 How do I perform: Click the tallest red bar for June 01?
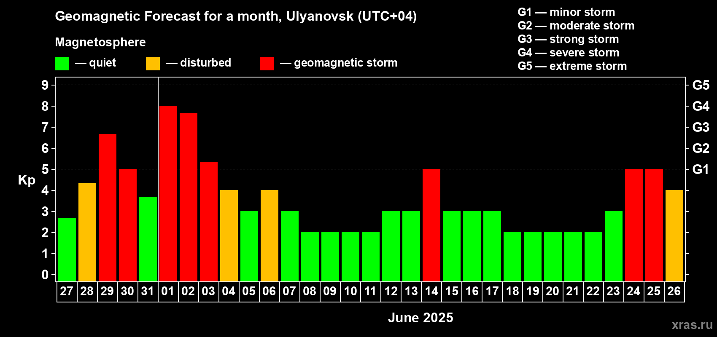(x=168, y=194)
